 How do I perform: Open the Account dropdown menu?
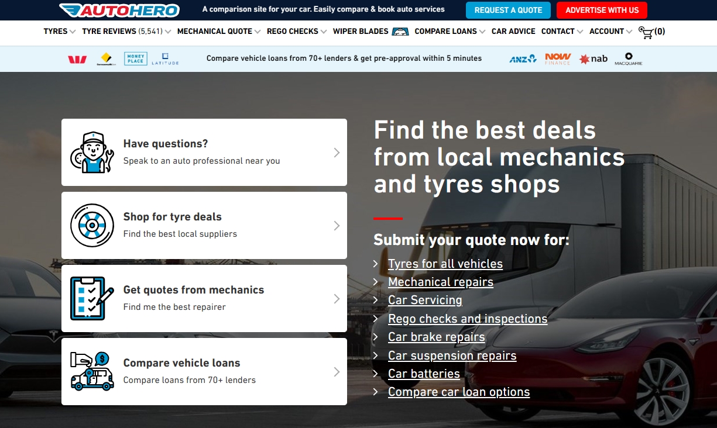tap(610, 32)
